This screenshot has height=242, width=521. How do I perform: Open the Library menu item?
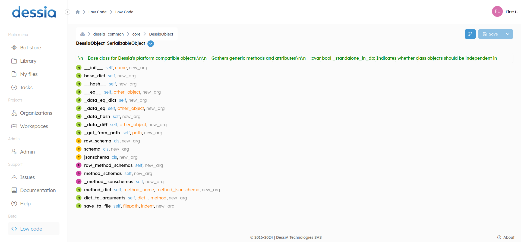point(34,61)
